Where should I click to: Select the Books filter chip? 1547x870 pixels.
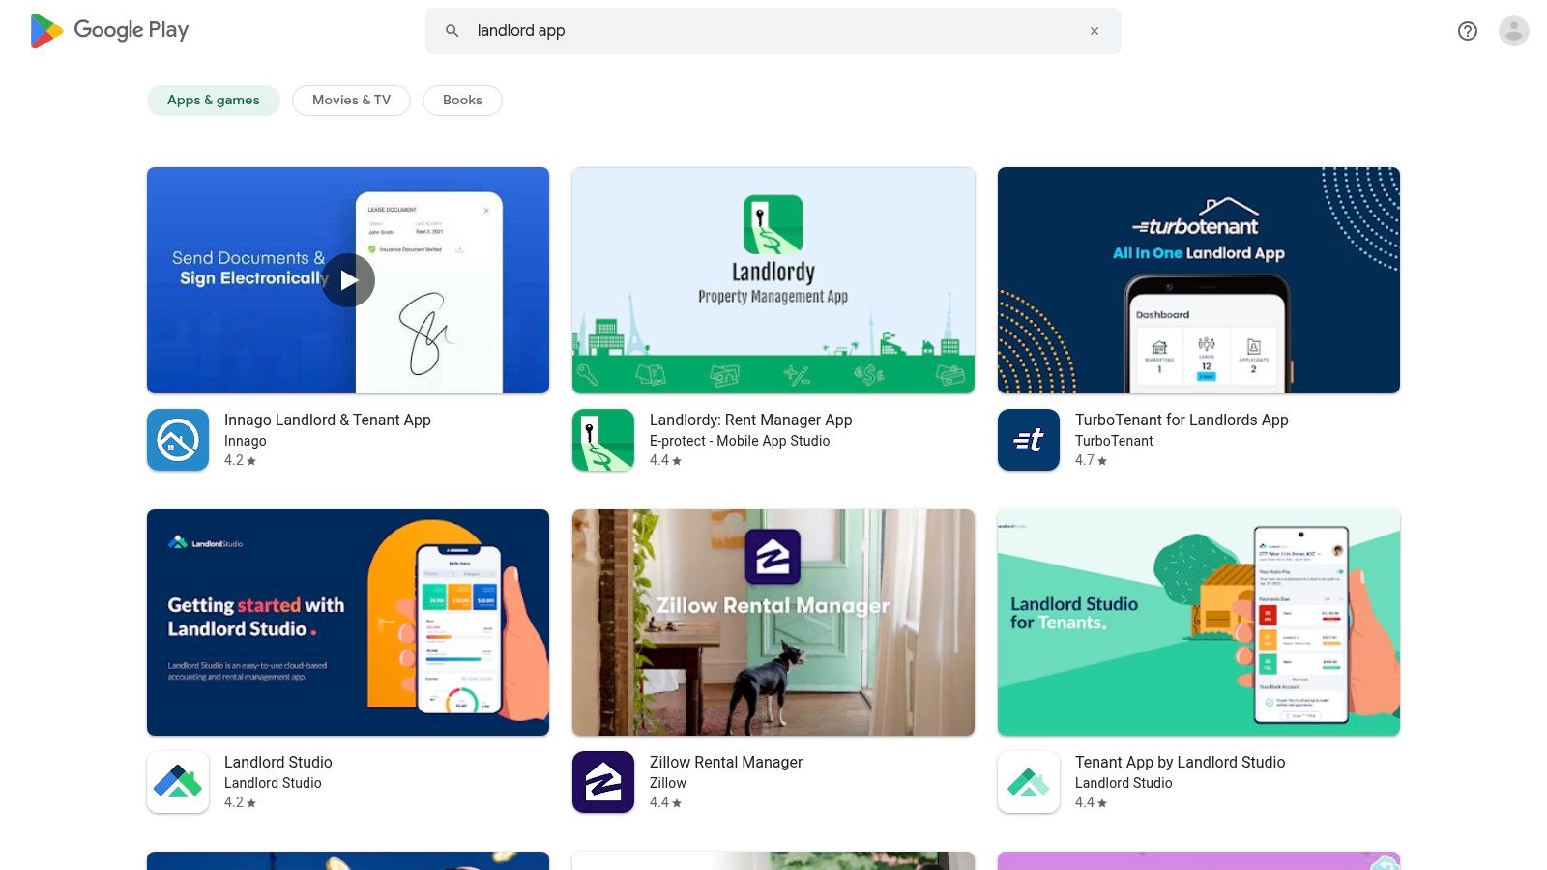coord(462,100)
